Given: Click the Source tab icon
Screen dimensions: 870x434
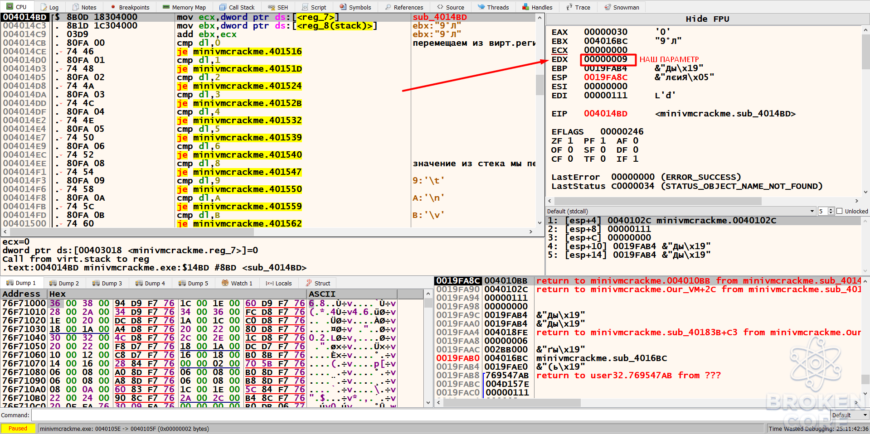Looking at the screenshot, I should [440, 7].
